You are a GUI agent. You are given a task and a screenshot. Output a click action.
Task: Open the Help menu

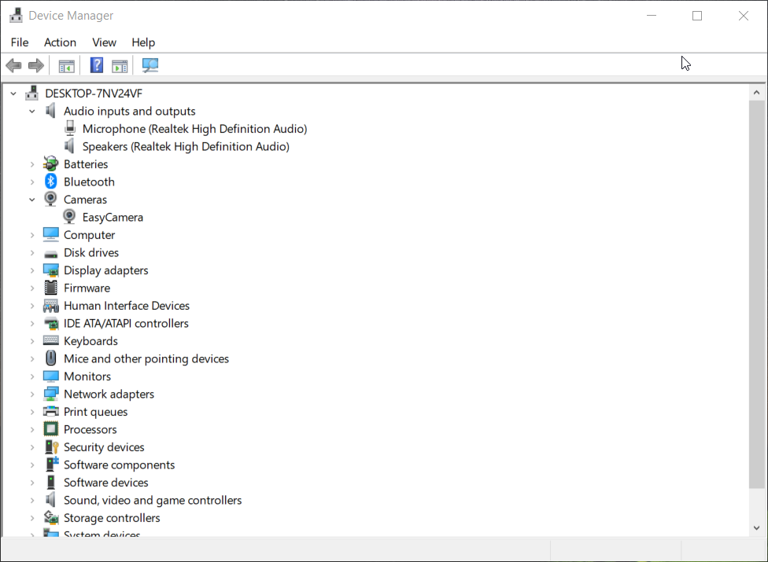(x=143, y=42)
